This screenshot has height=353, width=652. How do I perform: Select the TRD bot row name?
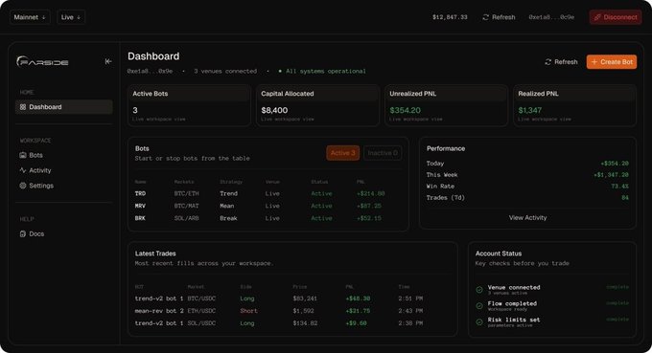pyautogui.click(x=140, y=193)
